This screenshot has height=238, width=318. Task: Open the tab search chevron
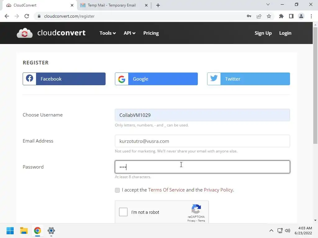268,4
